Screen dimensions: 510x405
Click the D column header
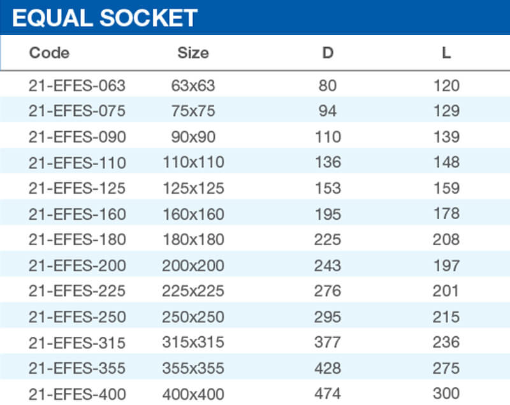pos(328,53)
